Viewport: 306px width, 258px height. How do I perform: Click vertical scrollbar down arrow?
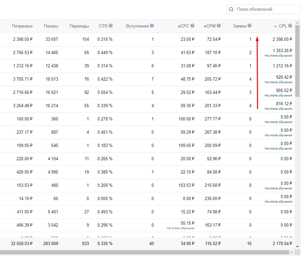(x=298, y=247)
